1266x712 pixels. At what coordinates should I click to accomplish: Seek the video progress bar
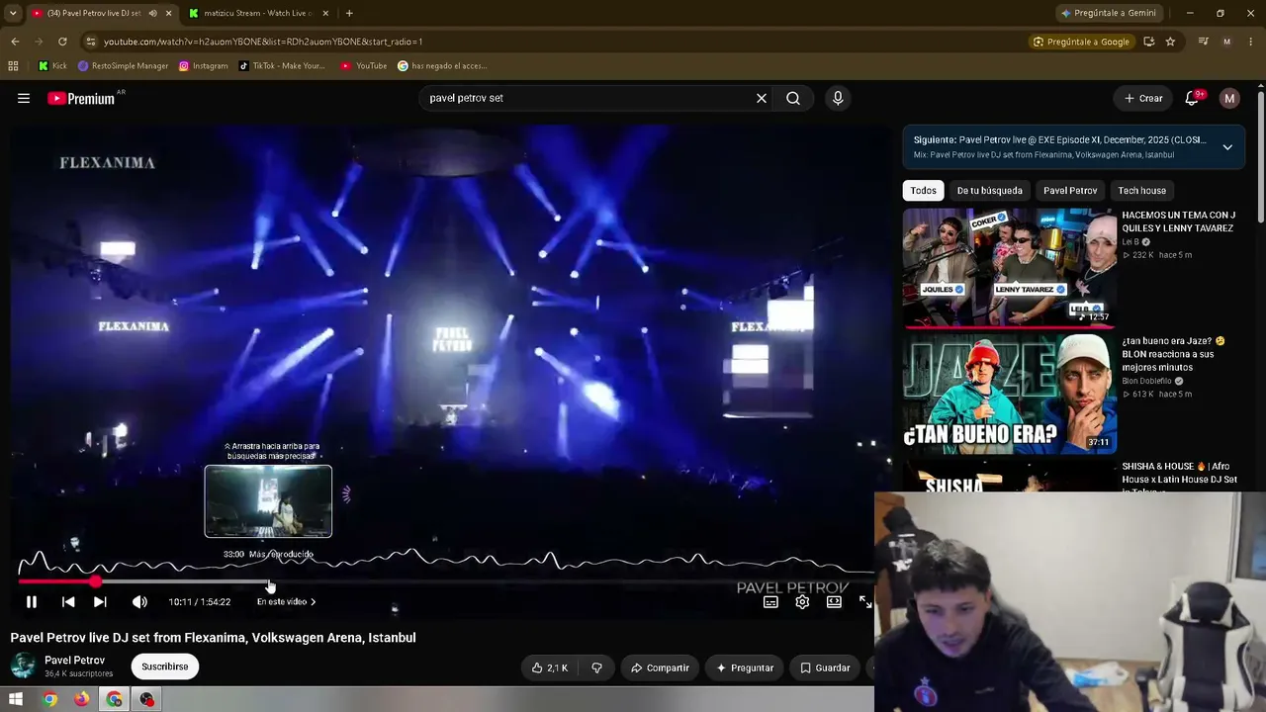[445, 581]
